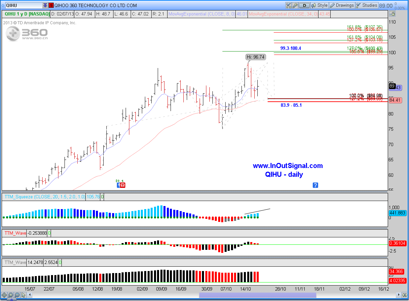
Task: Open chart settings wrench icon
Action: click(295, 5)
